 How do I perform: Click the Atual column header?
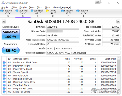coord(65,59)
